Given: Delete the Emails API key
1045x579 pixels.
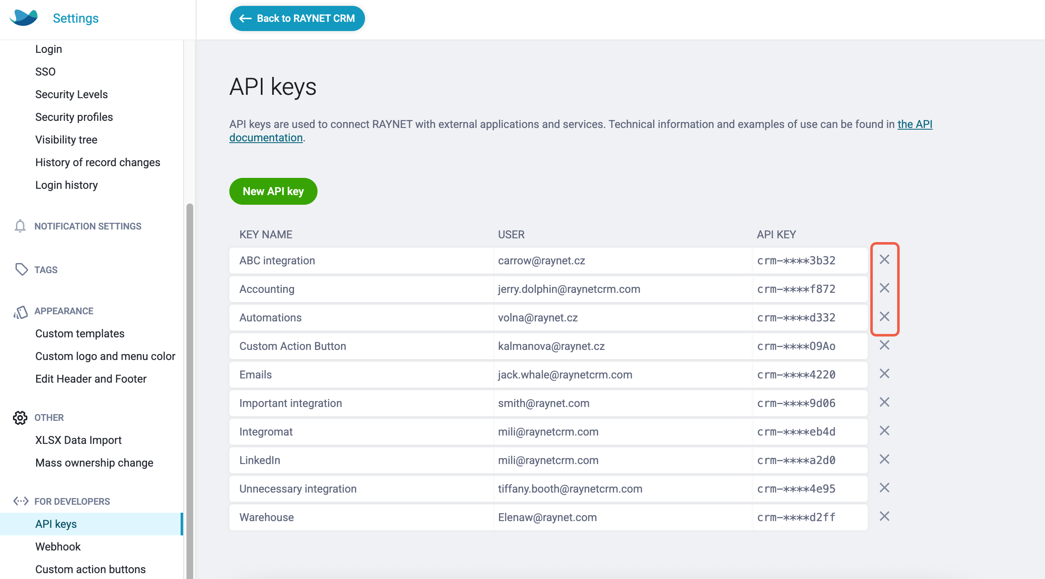Looking at the screenshot, I should (x=885, y=374).
